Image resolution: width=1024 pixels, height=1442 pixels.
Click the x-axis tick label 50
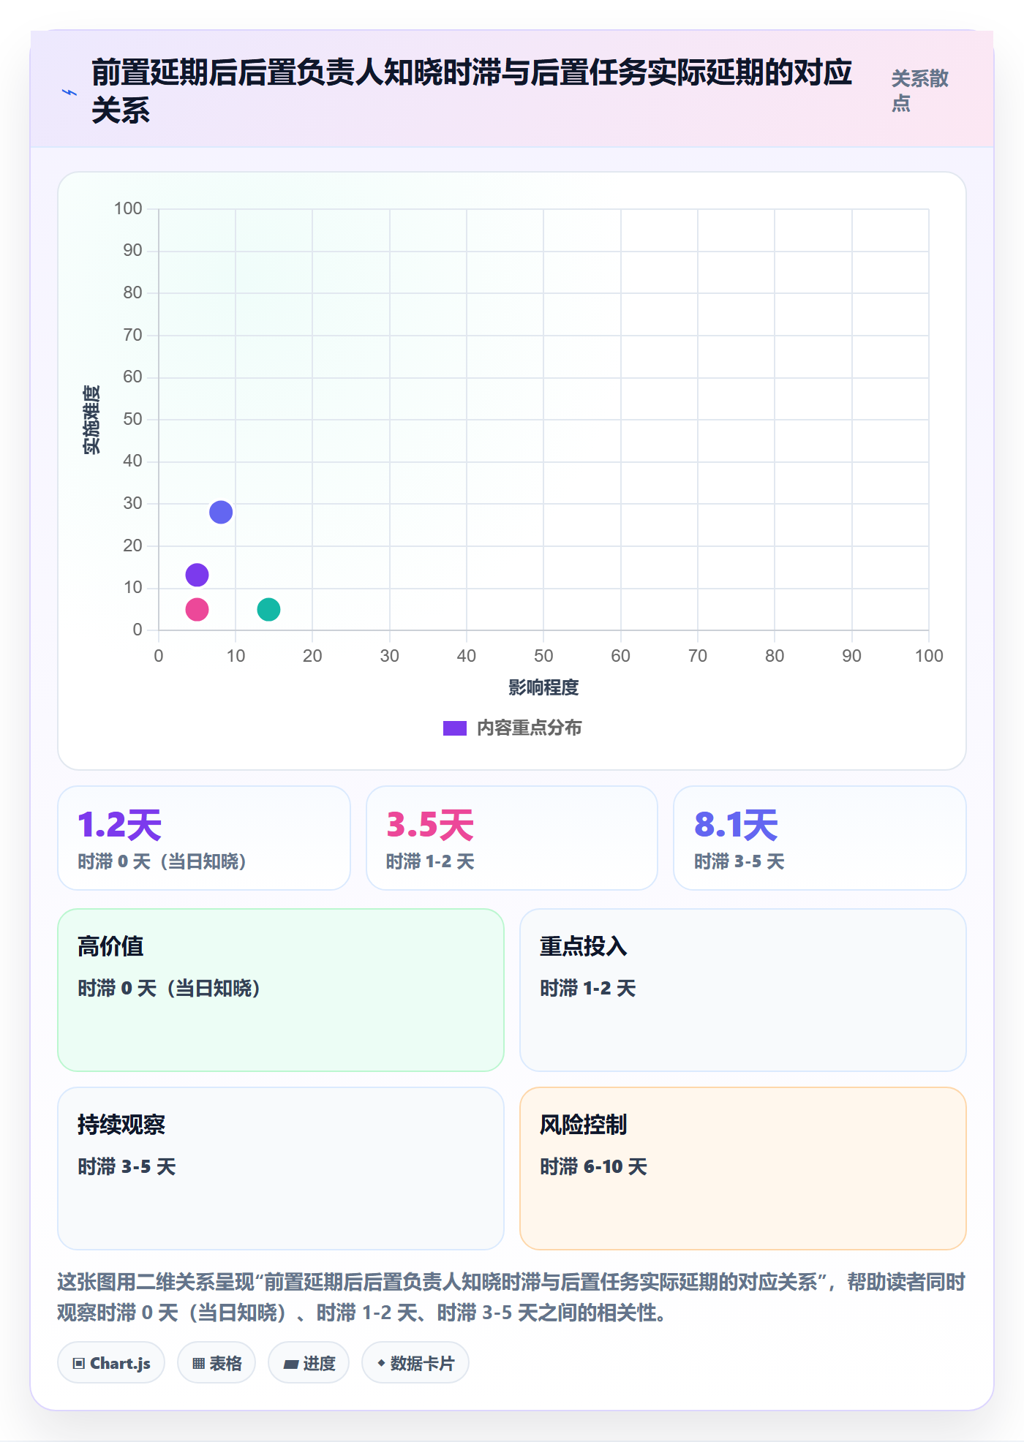(543, 656)
